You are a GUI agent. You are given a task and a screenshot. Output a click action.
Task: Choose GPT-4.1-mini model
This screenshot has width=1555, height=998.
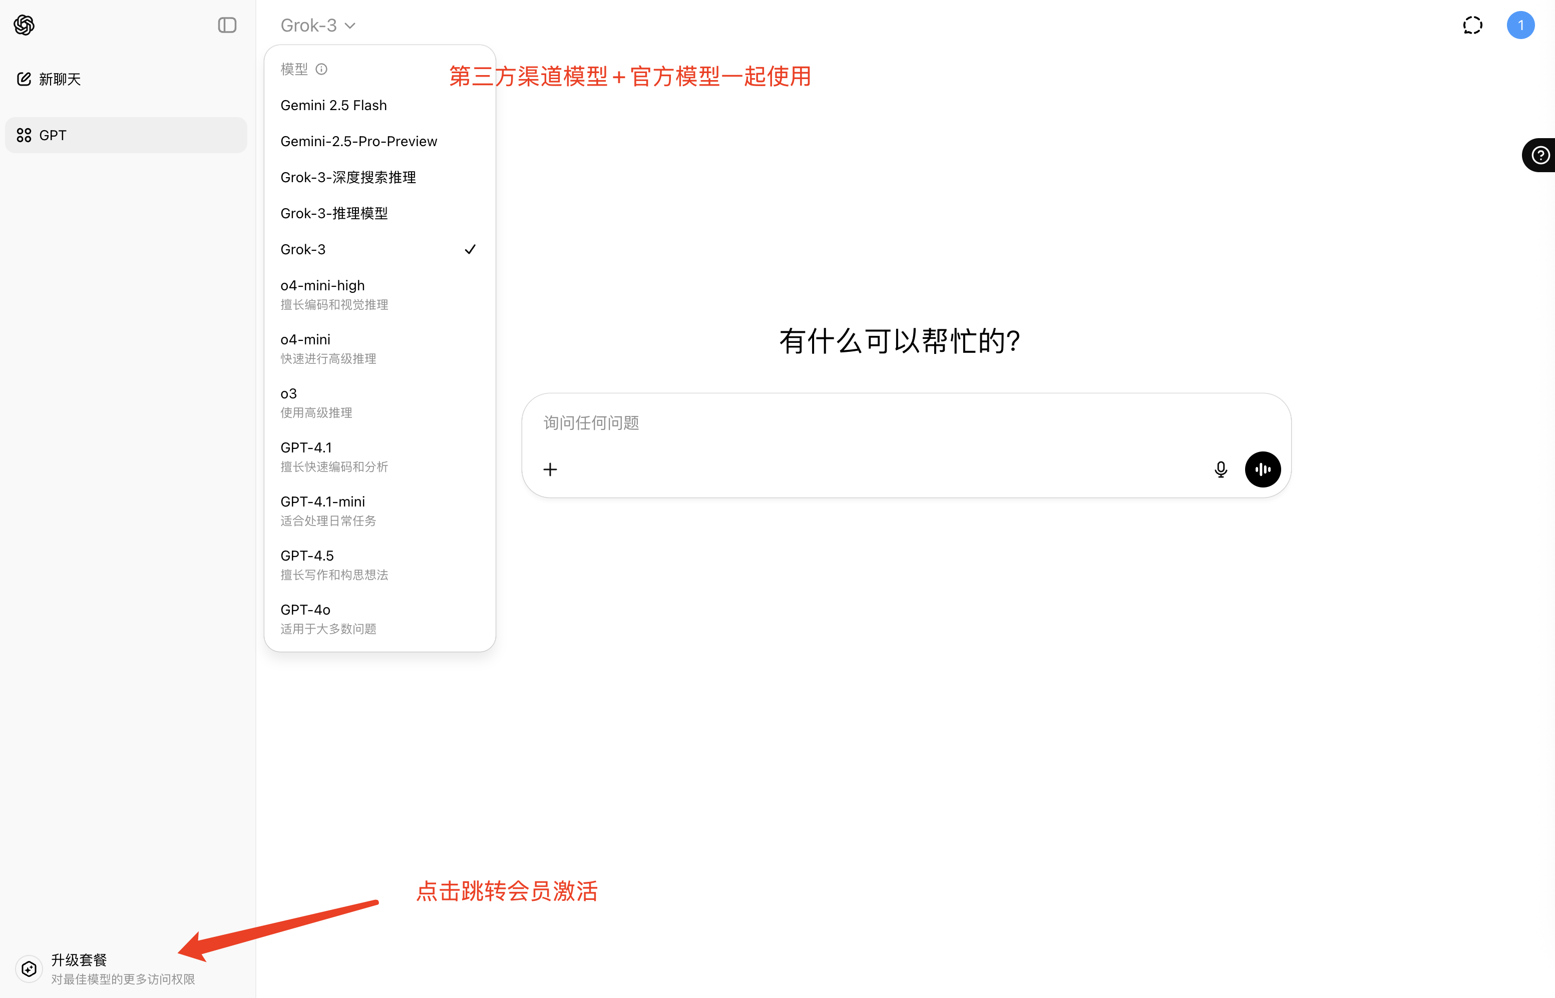pos(380,511)
